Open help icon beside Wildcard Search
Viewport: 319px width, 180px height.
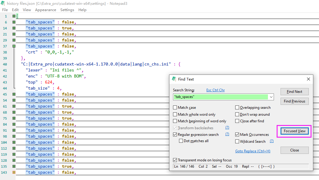[272, 141]
